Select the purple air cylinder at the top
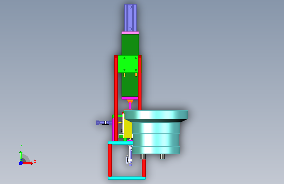Screen dimensions: 284x184 click(x=130, y=18)
